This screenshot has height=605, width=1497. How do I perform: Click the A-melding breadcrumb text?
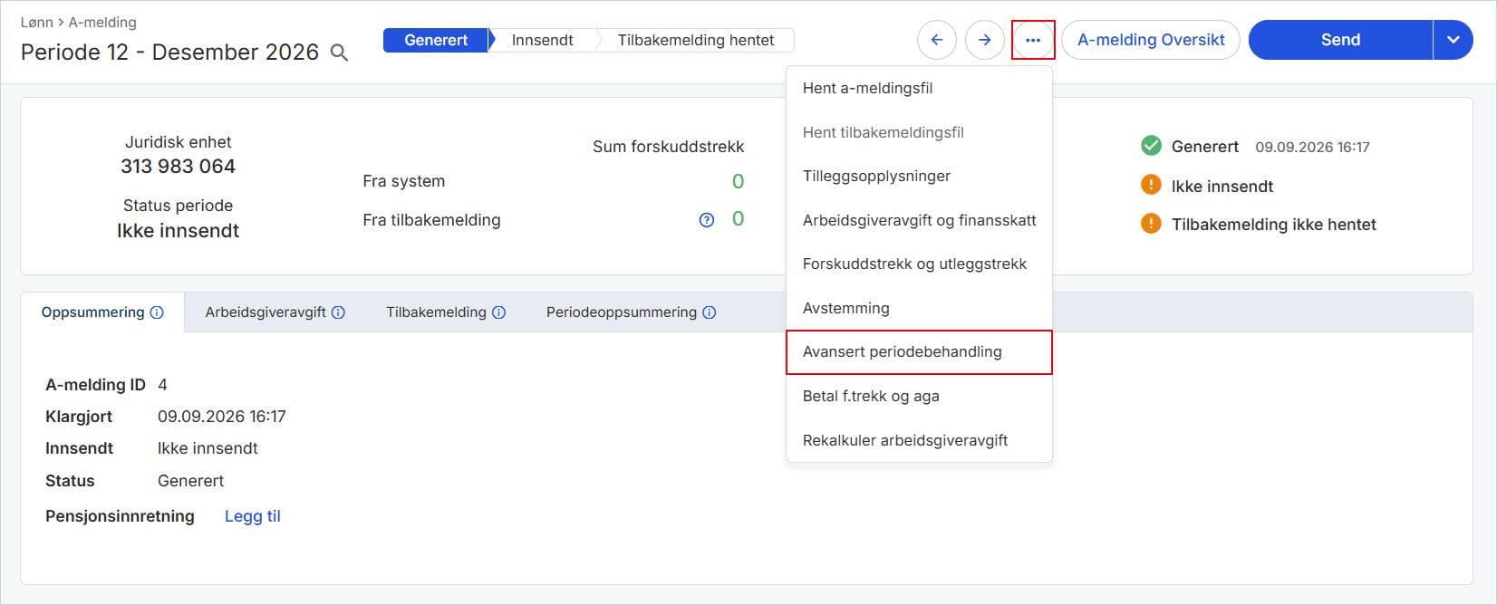point(102,22)
